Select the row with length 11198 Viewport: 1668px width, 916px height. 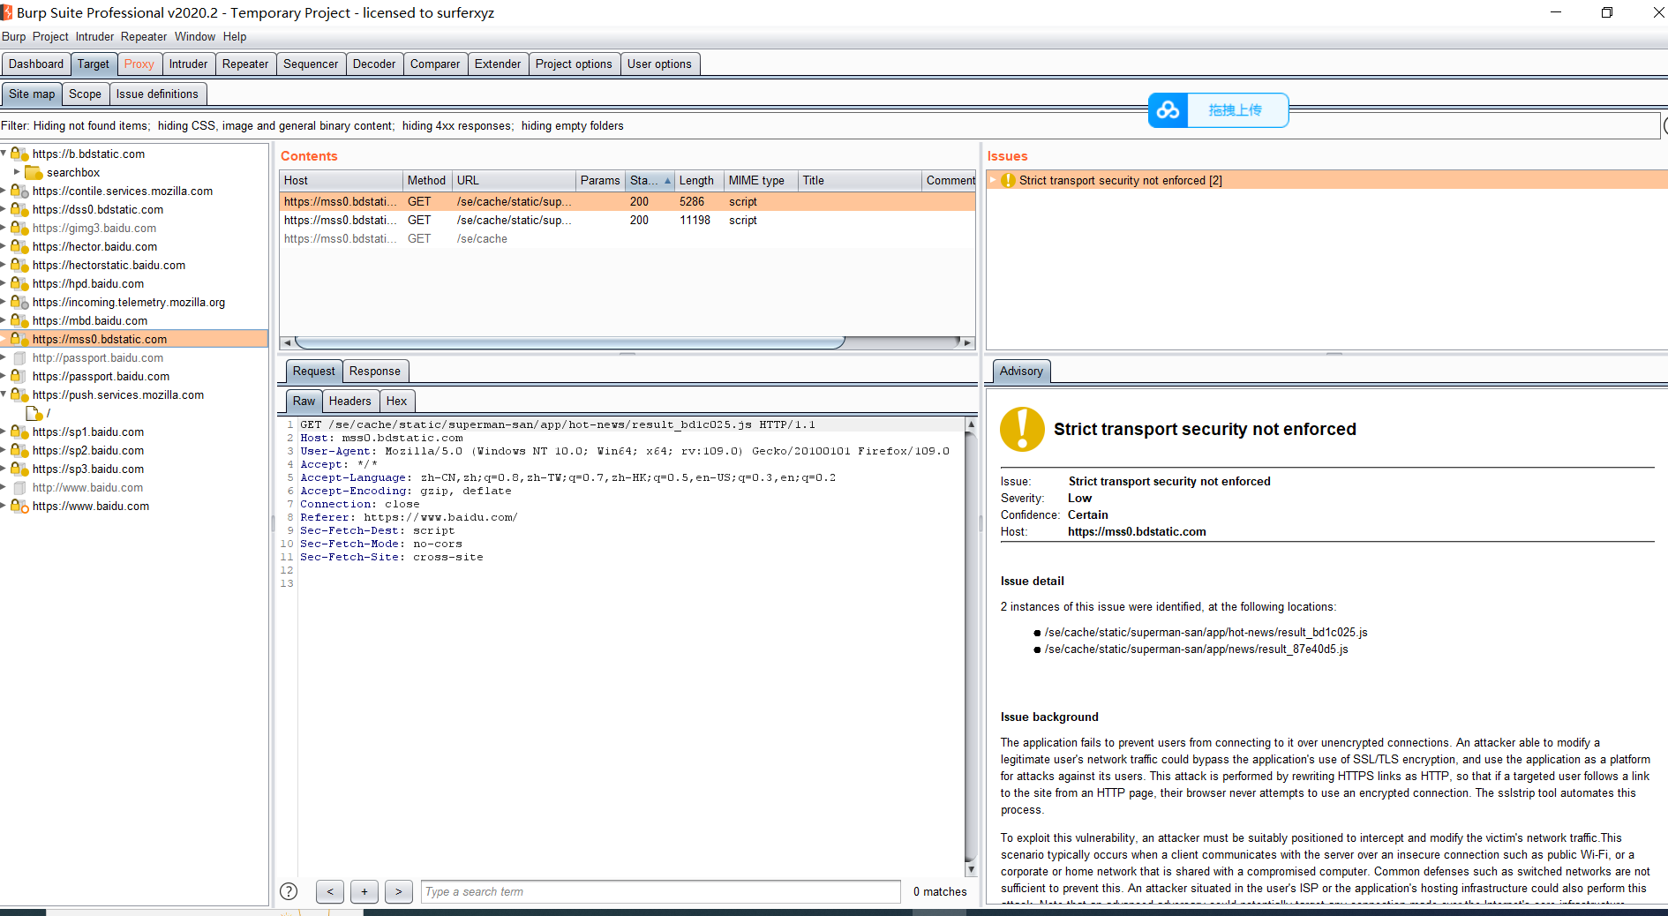coord(627,220)
